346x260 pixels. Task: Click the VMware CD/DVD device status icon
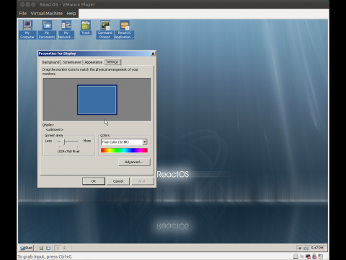(x=302, y=256)
